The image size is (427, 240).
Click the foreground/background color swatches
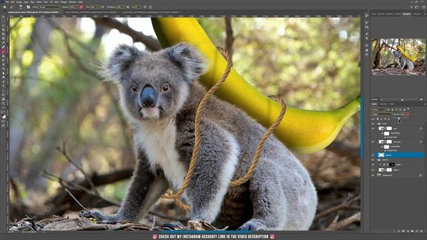(3, 115)
